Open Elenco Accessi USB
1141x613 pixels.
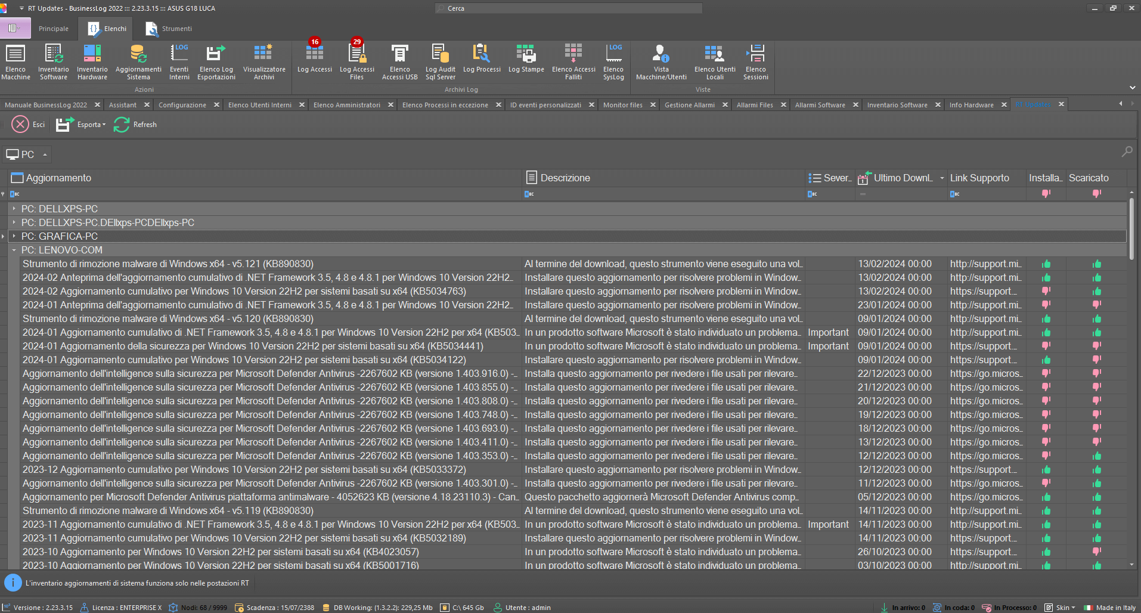click(400, 62)
